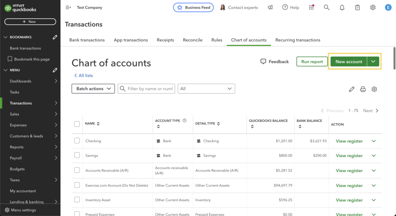Go back via All lists link

click(x=84, y=76)
